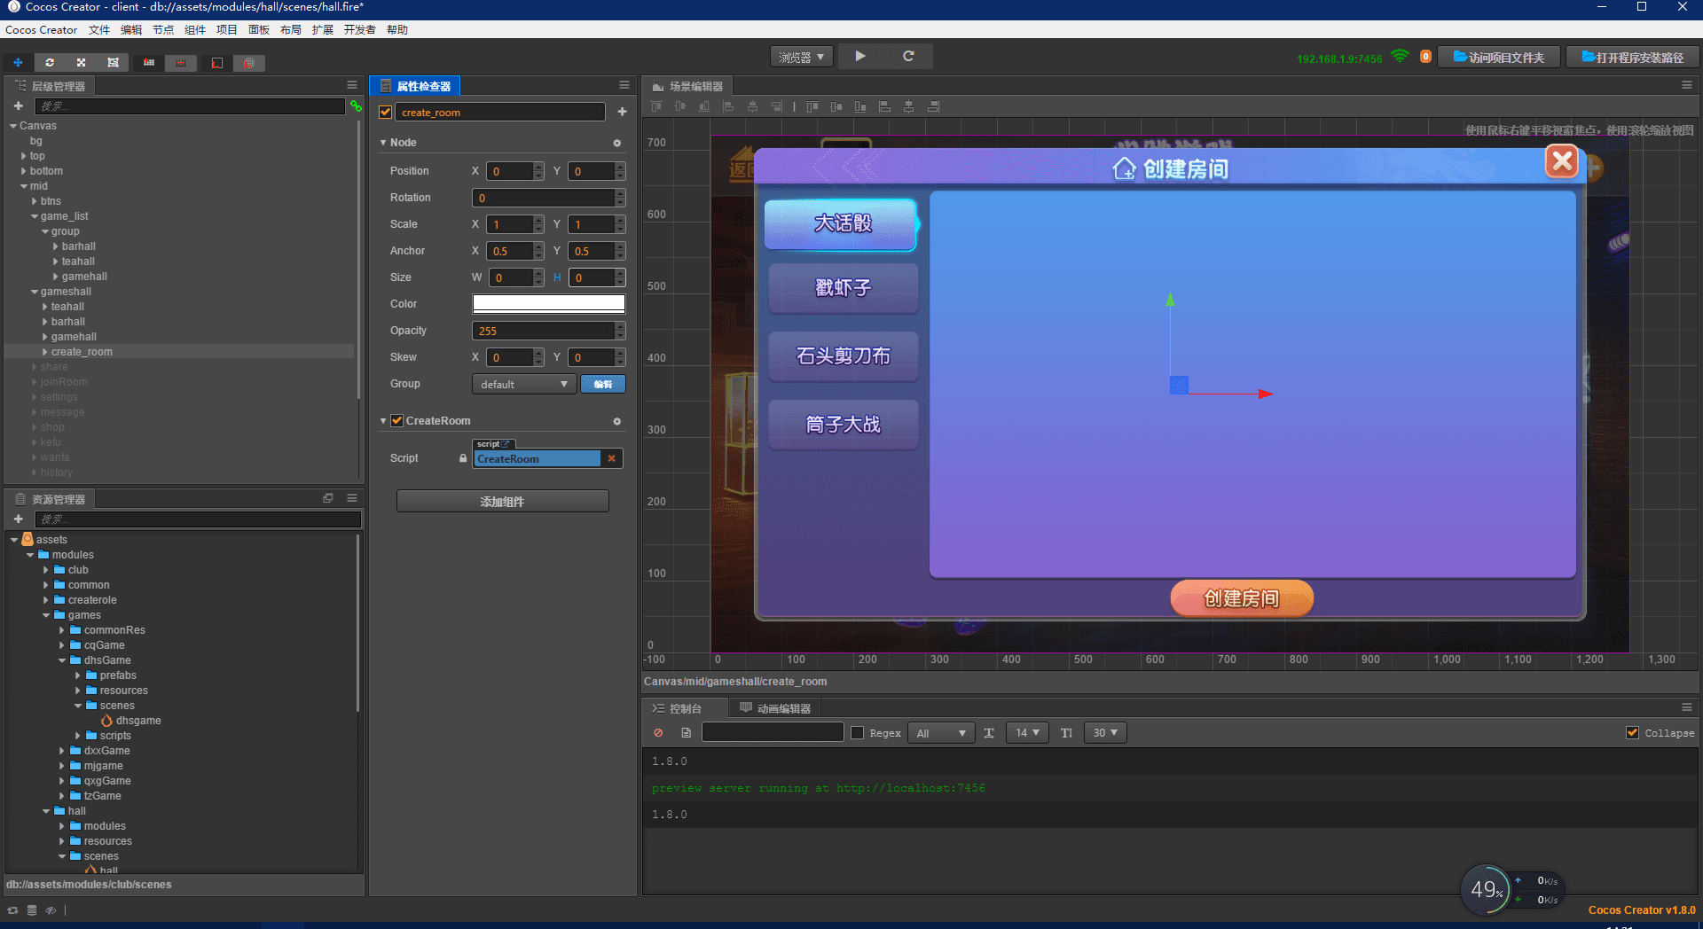Open the console font size 14 dropdown
The height and width of the screenshot is (929, 1703).
[1027, 733]
